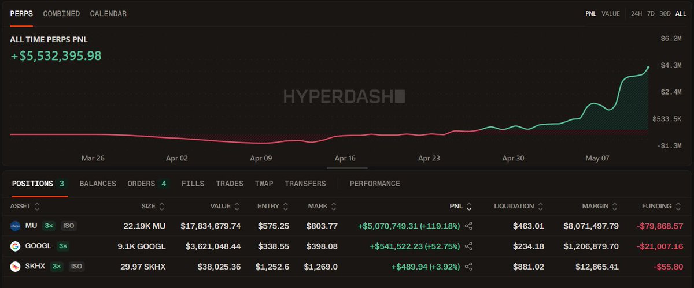Set chart range to 30D

(665, 13)
